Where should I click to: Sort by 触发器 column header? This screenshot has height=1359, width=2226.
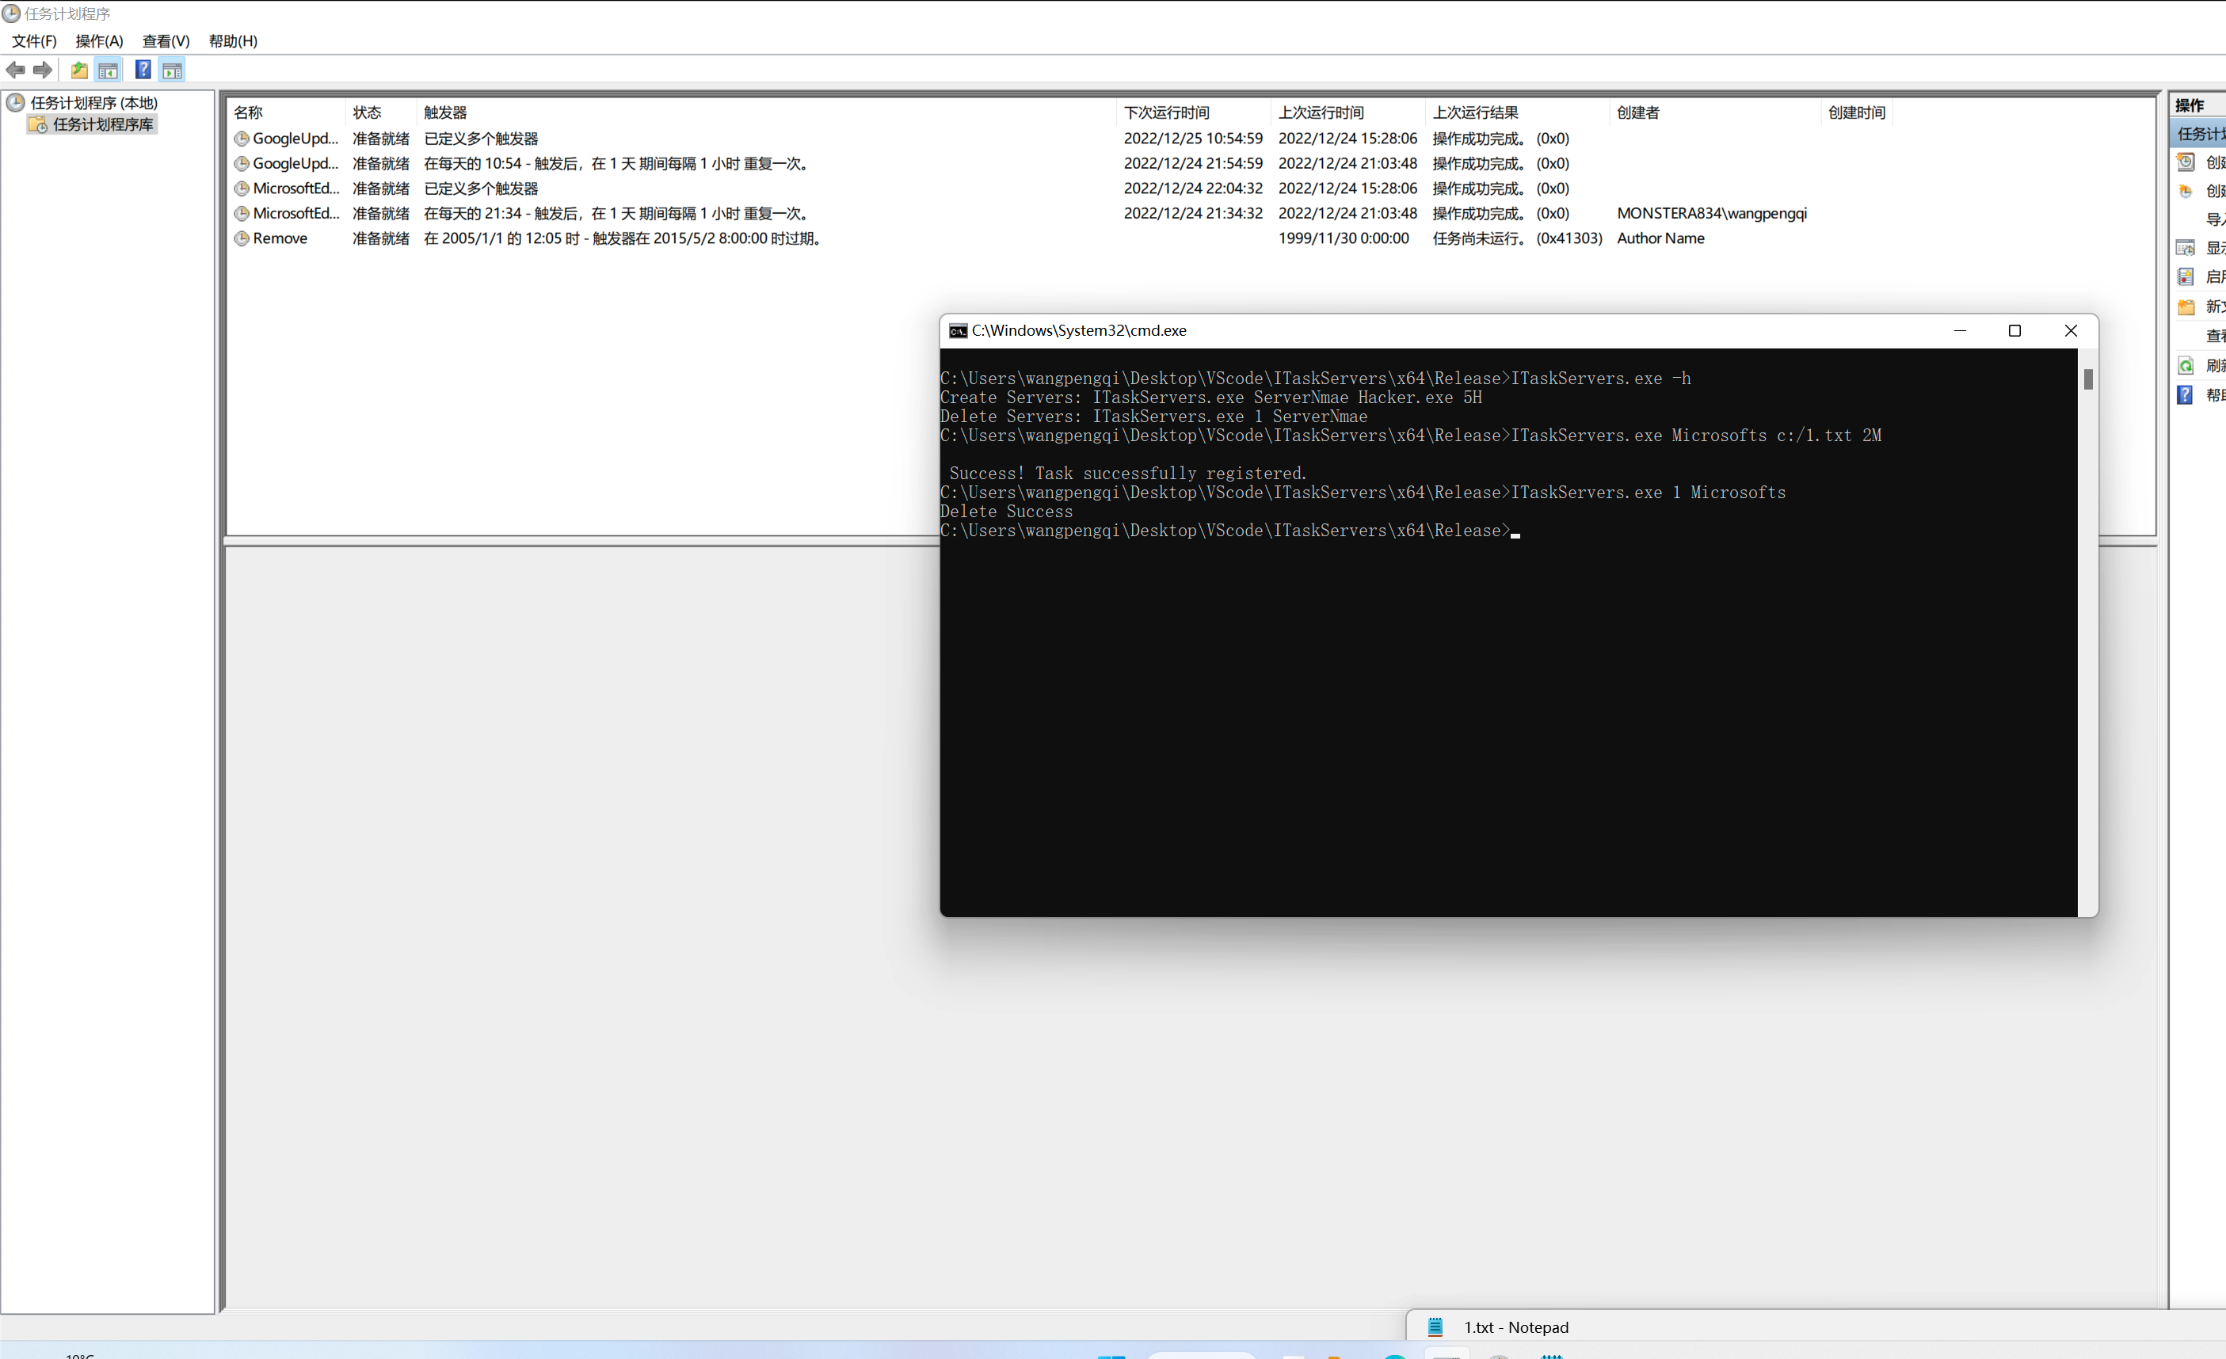(x=446, y=113)
